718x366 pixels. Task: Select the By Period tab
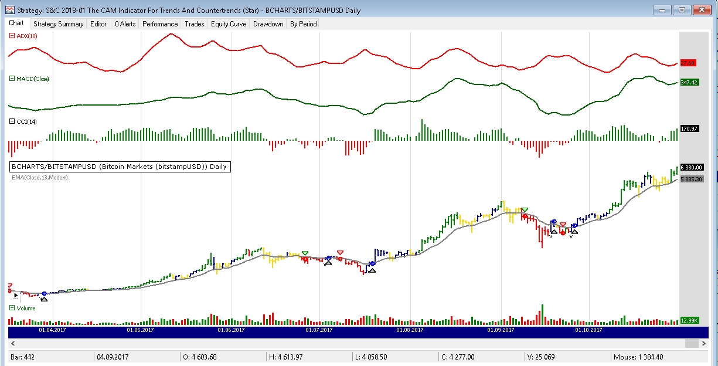point(303,24)
